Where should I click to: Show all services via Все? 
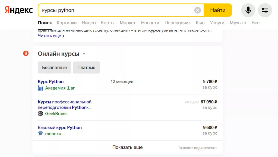pyautogui.click(x=255, y=23)
